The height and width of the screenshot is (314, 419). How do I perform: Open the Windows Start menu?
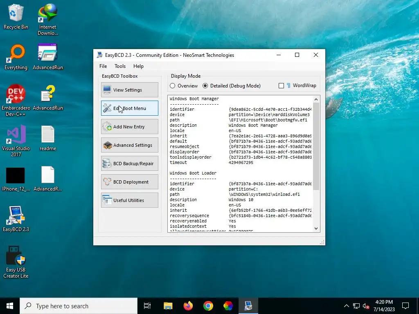(x=10, y=306)
